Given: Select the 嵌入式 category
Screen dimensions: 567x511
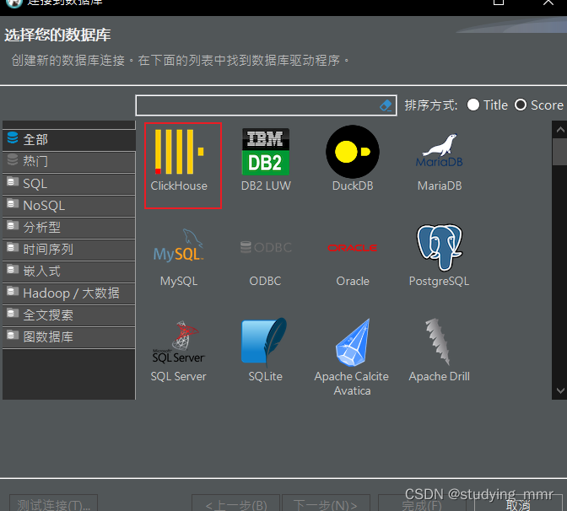Looking at the screenshot, I should point(68,272).
